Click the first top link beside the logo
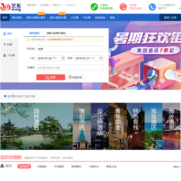Screen dimensions: 181x181 point(32,5)
